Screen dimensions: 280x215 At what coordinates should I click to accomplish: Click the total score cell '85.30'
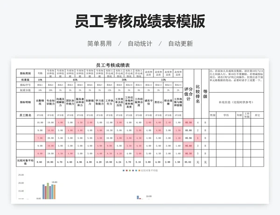click(x=189, y=153)
